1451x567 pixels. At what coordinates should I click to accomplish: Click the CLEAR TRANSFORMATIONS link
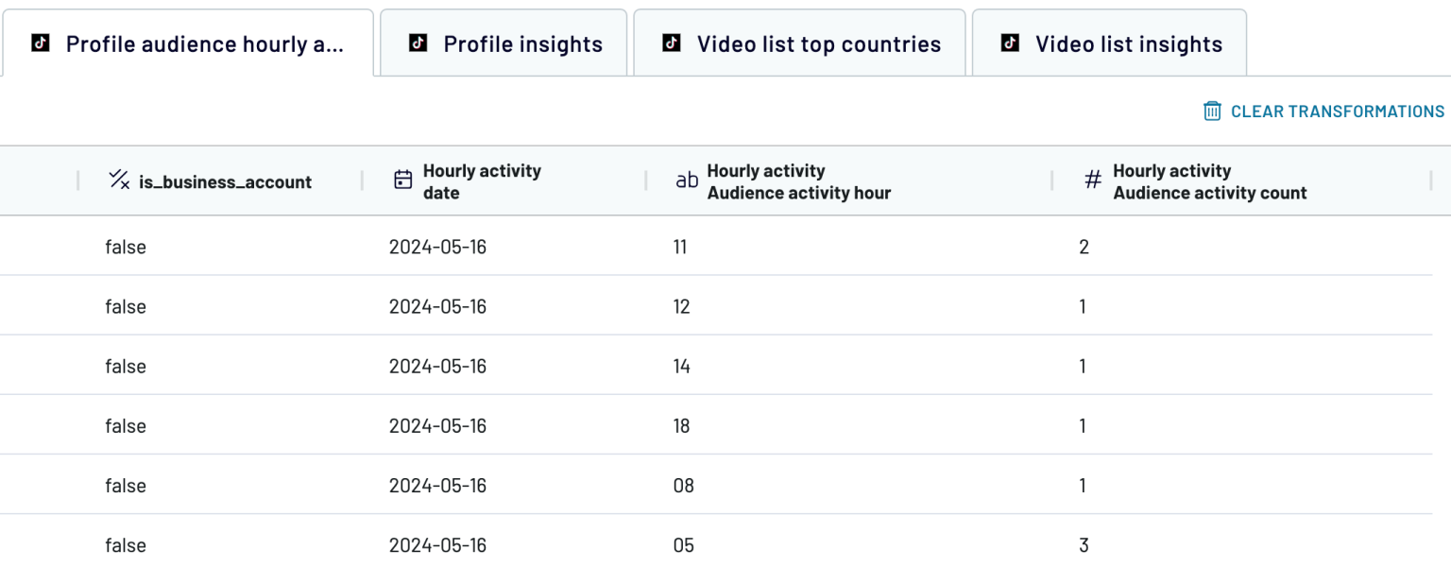pos(1338,111)
